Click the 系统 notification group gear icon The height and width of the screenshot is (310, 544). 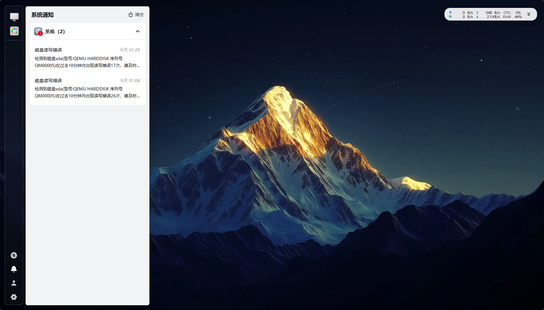(x=38, y=32)
